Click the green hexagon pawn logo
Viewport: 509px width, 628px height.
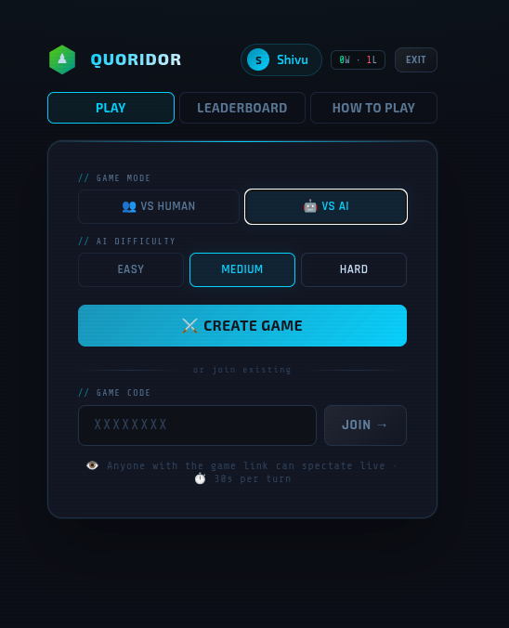(62, 59)
